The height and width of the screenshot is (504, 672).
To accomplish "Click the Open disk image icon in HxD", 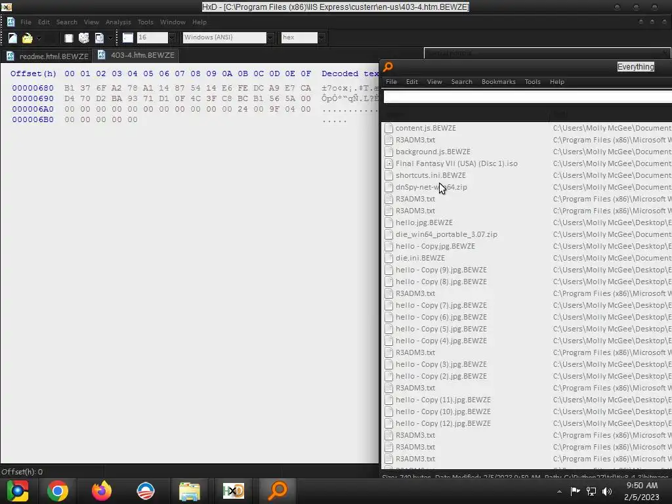I will 99,38.
